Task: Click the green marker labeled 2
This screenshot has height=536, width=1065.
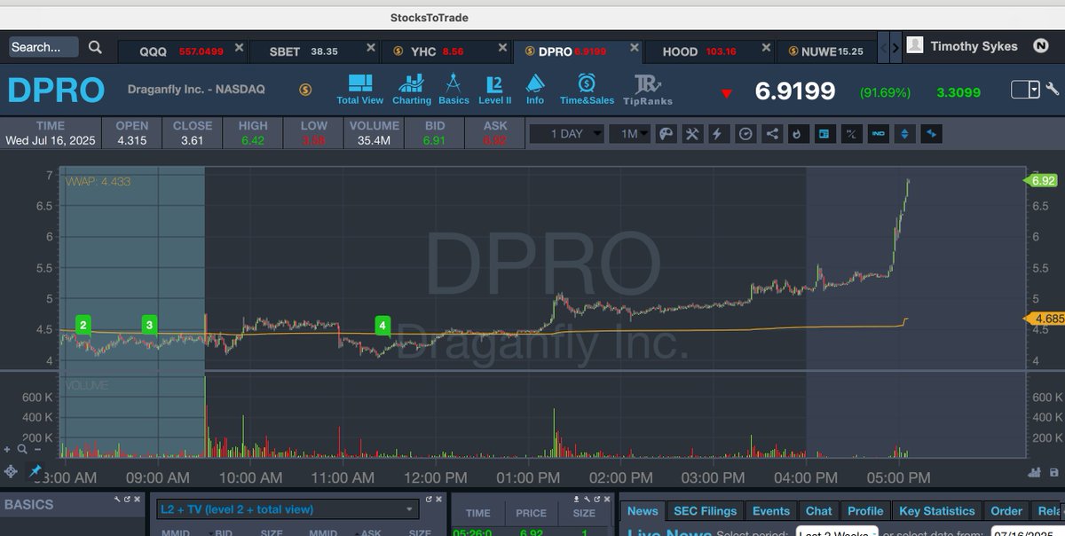Action: click(x=83, y=326)
